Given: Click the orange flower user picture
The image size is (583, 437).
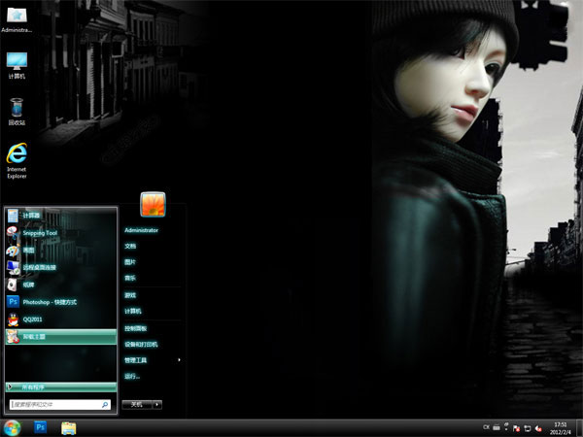Looking at the screenshot, I should click(153, 204).
